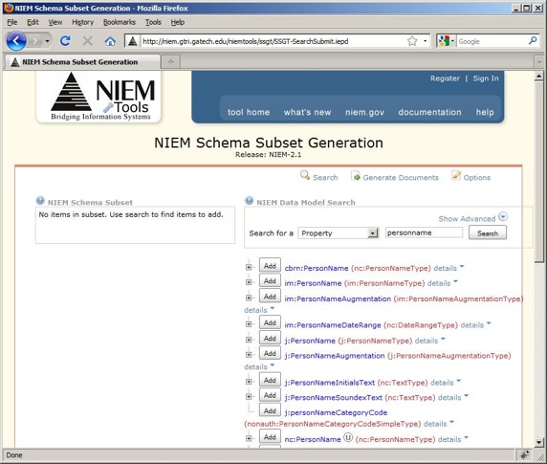Click help icon beside NIEM Data Model Search

tap(249, 201)
